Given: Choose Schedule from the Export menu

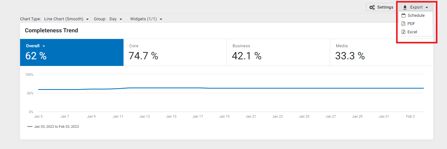Looking at the screenshot, I should click(416, 15).
